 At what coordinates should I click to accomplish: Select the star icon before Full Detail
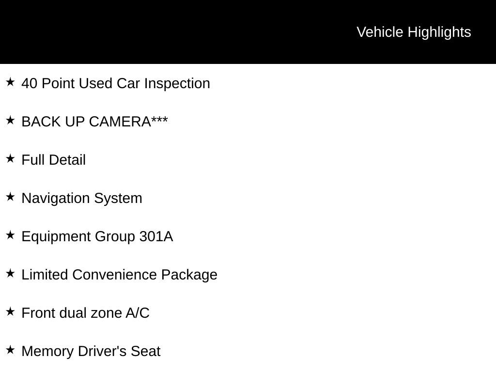coord(10,159)
